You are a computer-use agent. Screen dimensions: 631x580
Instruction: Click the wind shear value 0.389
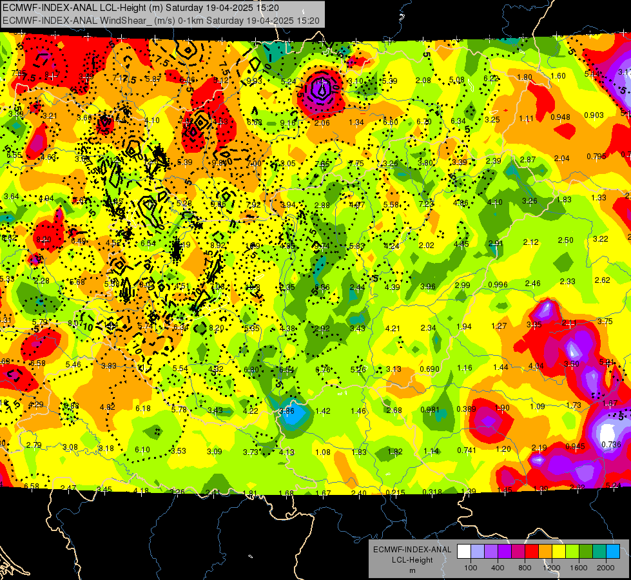pos(467,409)
